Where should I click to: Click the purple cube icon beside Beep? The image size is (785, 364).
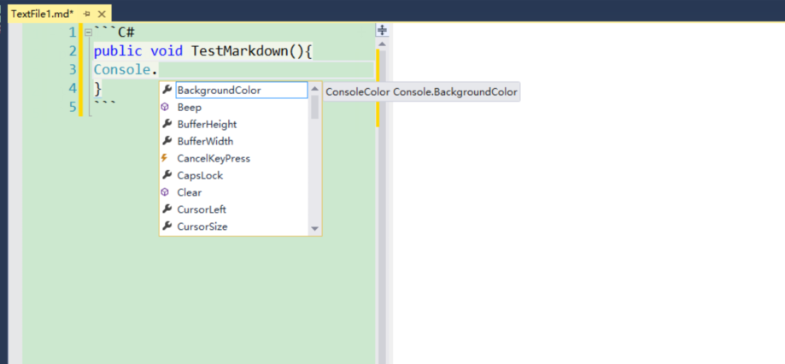tap(165, 107)
